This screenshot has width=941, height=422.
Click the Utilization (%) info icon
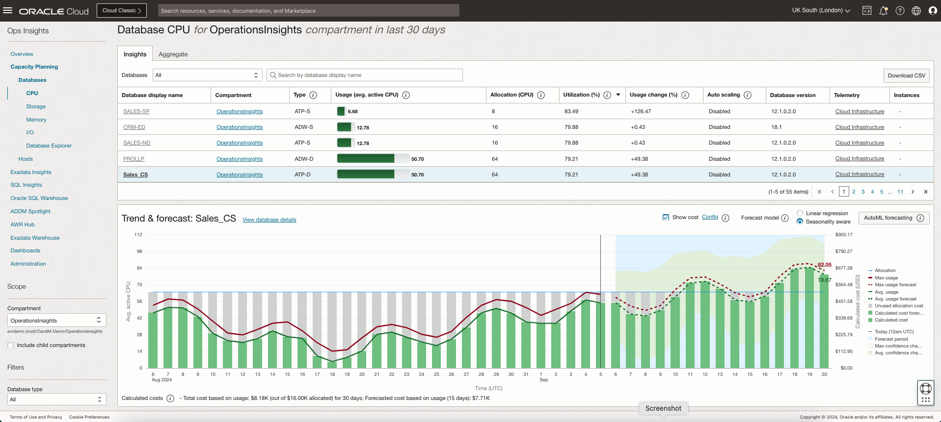pos(607,95)
